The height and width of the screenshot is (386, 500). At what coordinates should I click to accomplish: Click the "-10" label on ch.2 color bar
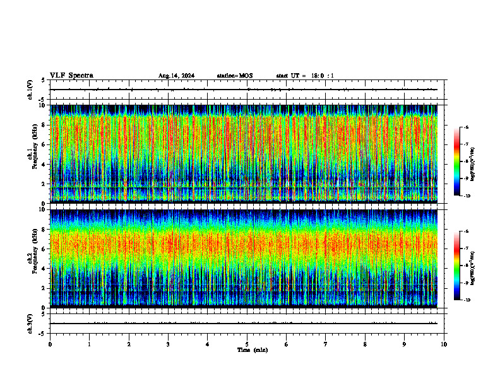coord(467,300)
